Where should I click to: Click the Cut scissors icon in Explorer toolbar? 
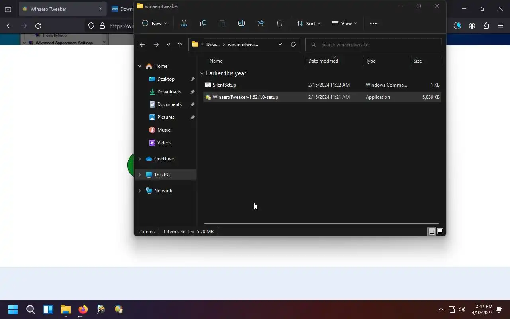point(184,24)
